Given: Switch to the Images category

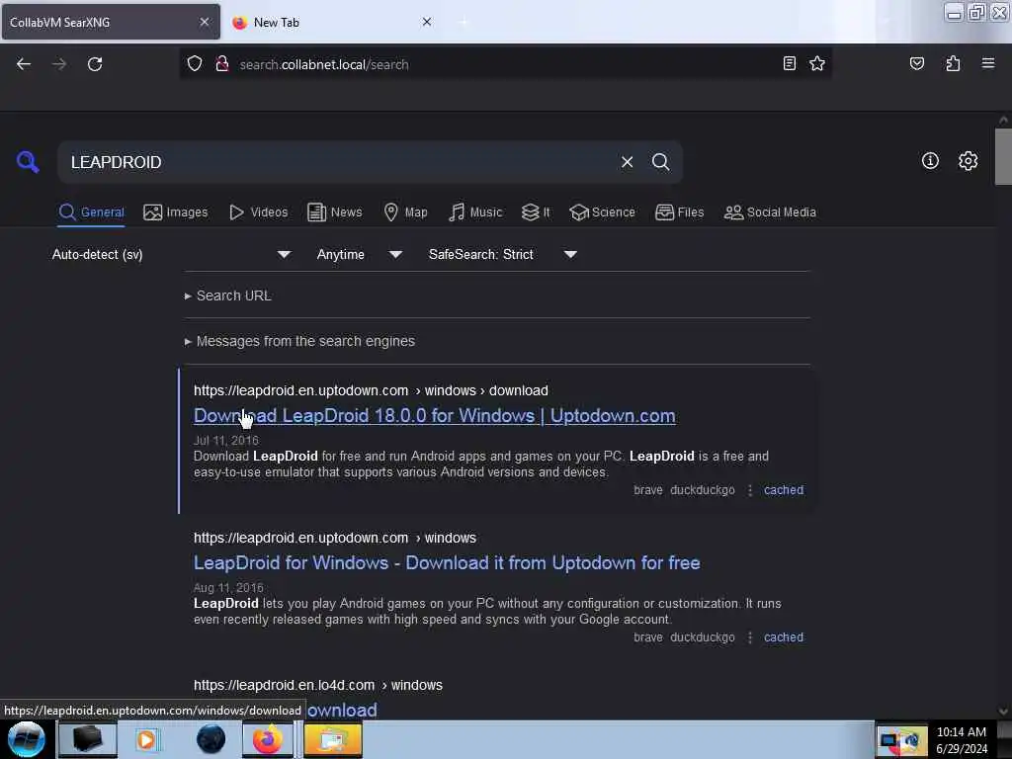Looking at the screenshot, I should pos(176,212).
